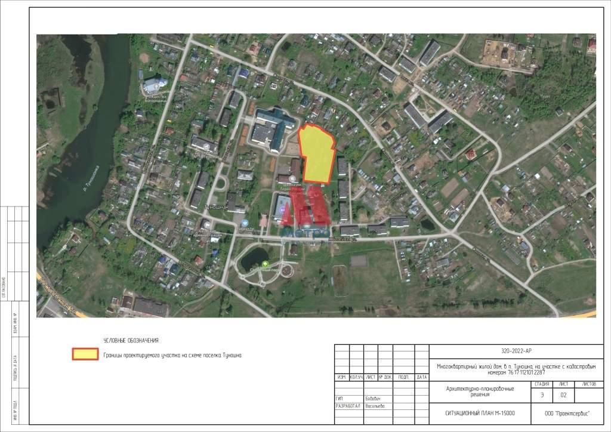The image size is (611, 432).
Task: Select sheet number 02 in title block
Action: click(x=563, y=395)
